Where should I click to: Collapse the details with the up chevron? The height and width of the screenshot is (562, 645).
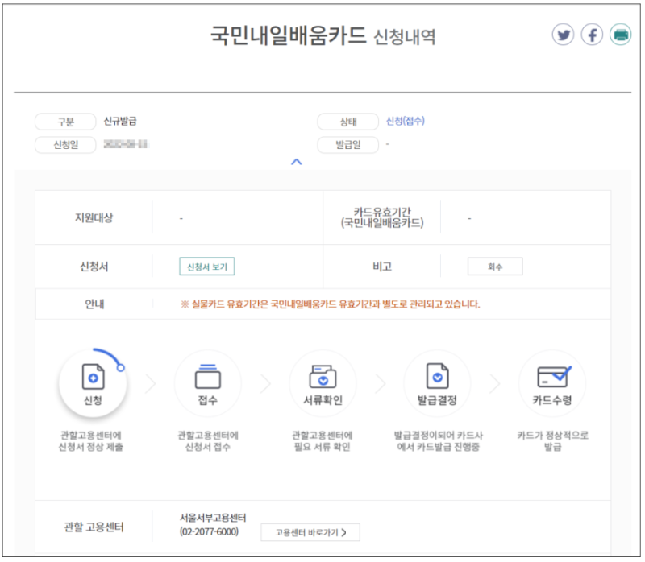pyautogui.click(x=296, y=162)
